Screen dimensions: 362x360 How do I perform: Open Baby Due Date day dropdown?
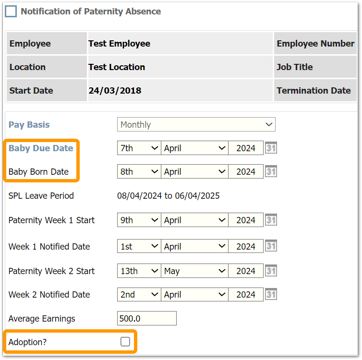pos(139,148)
